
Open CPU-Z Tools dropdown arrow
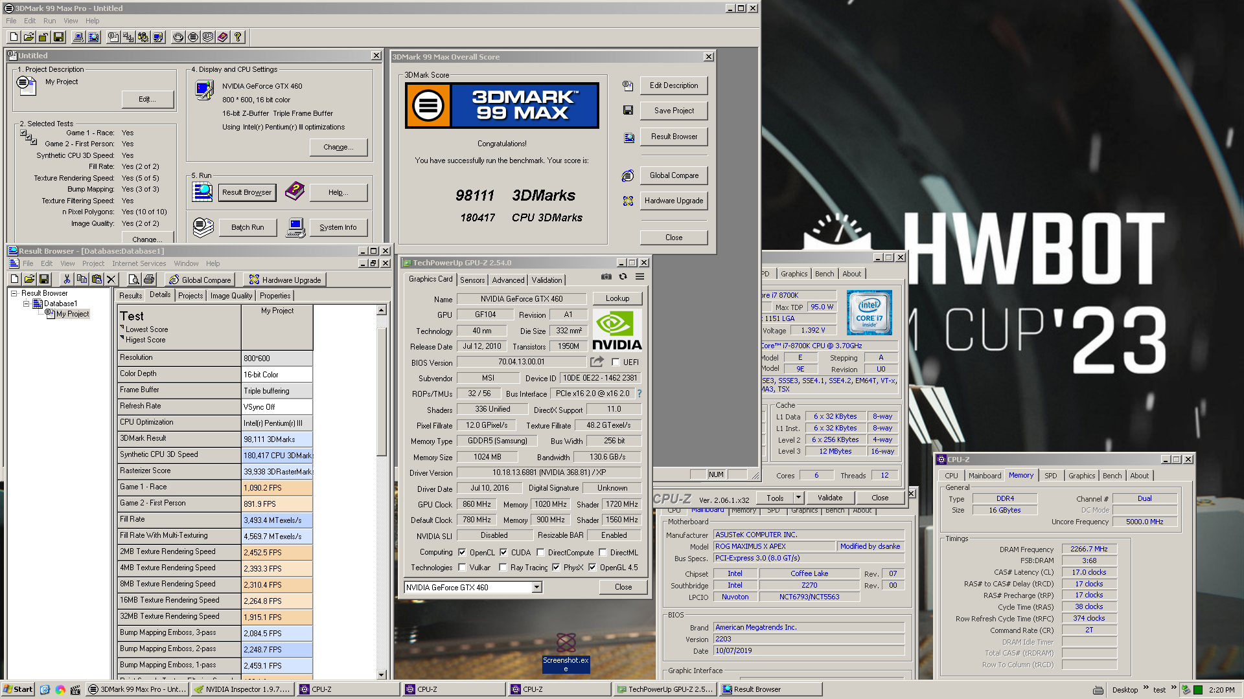tap(798, 498)
